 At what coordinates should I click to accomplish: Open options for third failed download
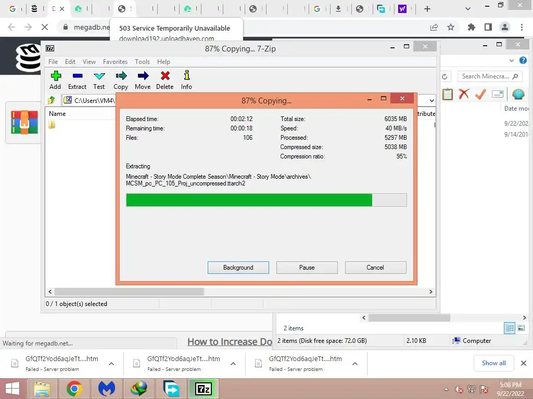[x=355, y=364]
